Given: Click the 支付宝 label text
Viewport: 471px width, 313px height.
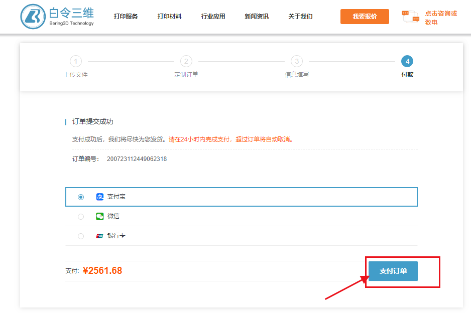Looking at the screenshot, I should [x=116, y=197].
